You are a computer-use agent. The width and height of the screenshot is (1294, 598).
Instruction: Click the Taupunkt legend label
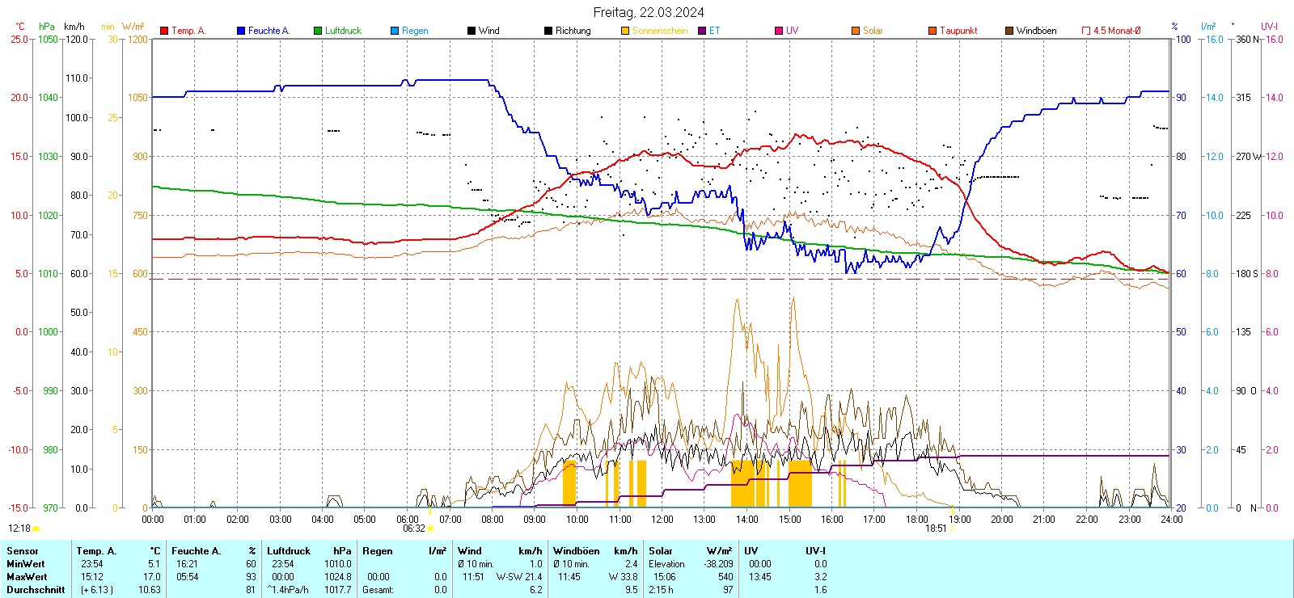(x=958, y=31)
